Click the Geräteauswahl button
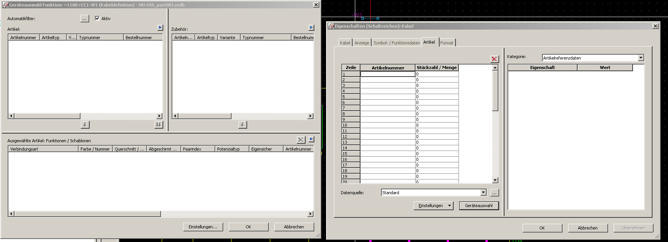 tap(479, 206)
